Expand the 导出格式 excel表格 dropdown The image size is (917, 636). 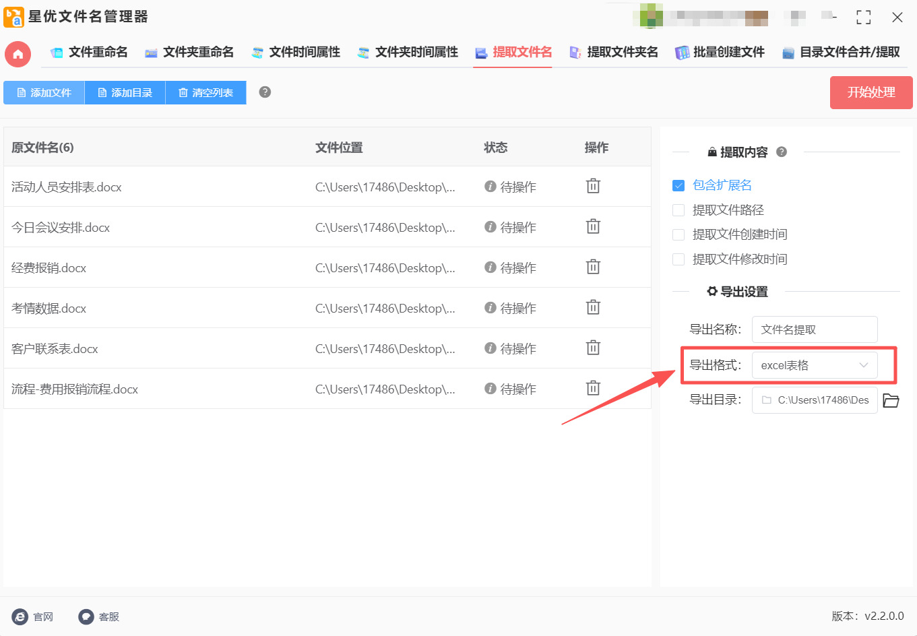(814, 365)
